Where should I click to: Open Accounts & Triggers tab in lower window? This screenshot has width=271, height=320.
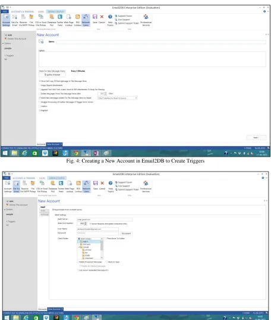[x=24, y=178]
